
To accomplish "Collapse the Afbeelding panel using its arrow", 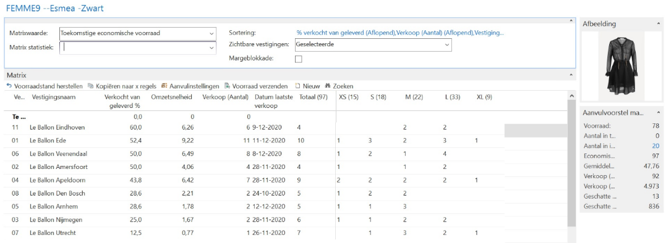I will (x=659, y=24).
